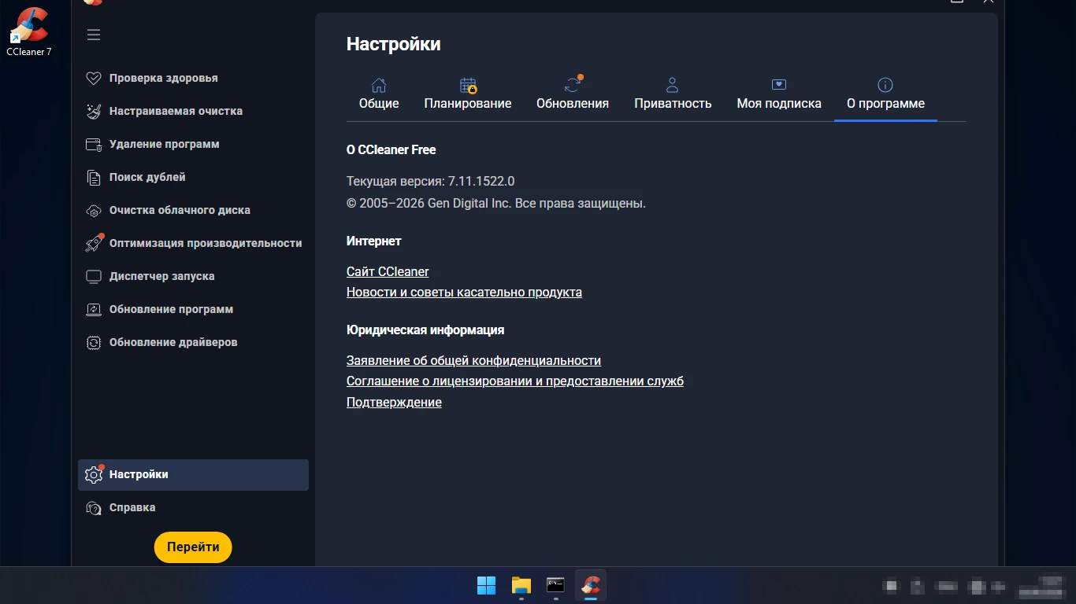Click the CCleaner taskbar icon
The width and height of the screenshot is (1076, 604).
[x=591, y=585]
